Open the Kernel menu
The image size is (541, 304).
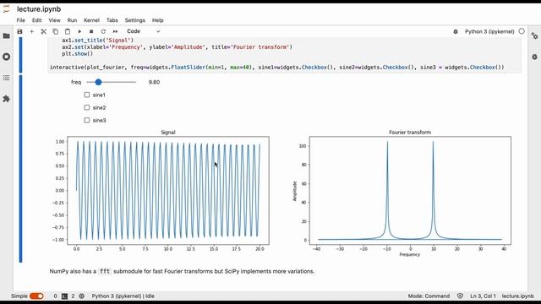coord(91,20)
